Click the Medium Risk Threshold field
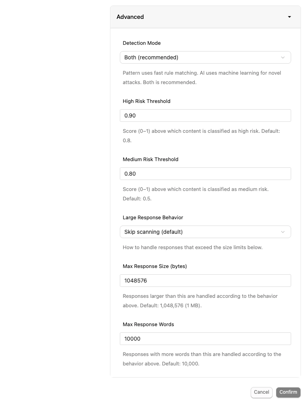The height and width of the screenshot is (400, 308). point(205,174)
